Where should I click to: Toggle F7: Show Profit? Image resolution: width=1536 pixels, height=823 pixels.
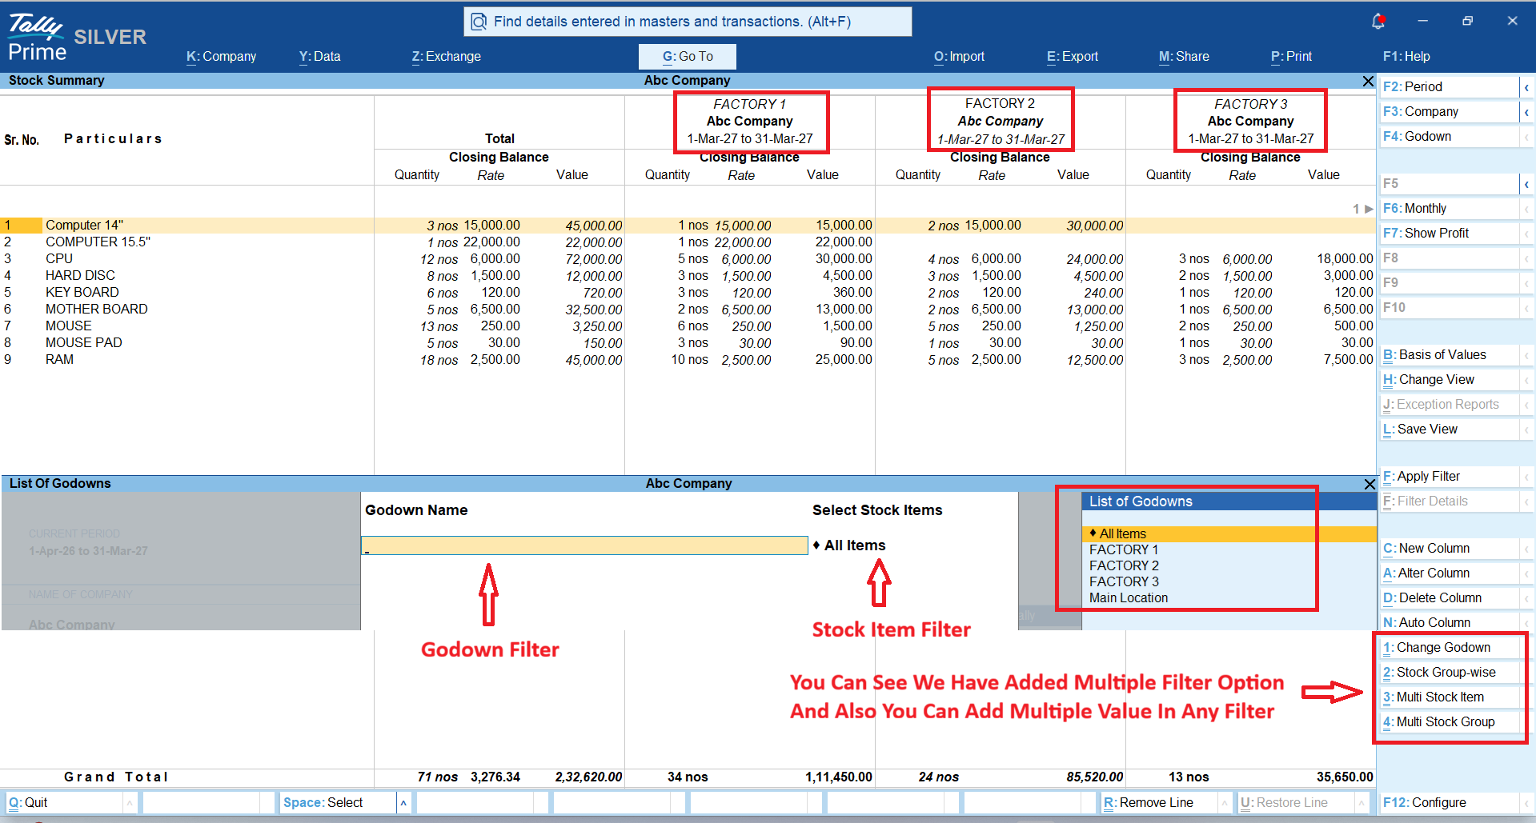pyautogui.click(x=1449, y=234)
